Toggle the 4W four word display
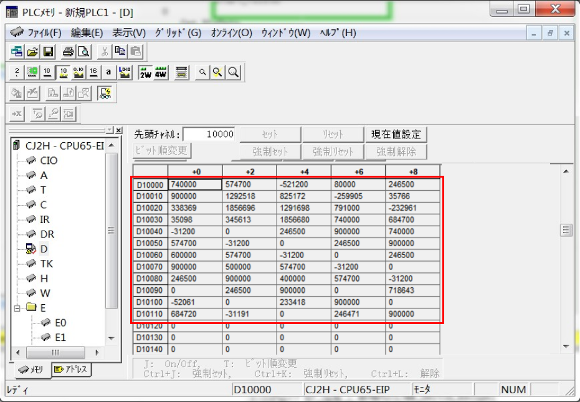 coord(161,72)
